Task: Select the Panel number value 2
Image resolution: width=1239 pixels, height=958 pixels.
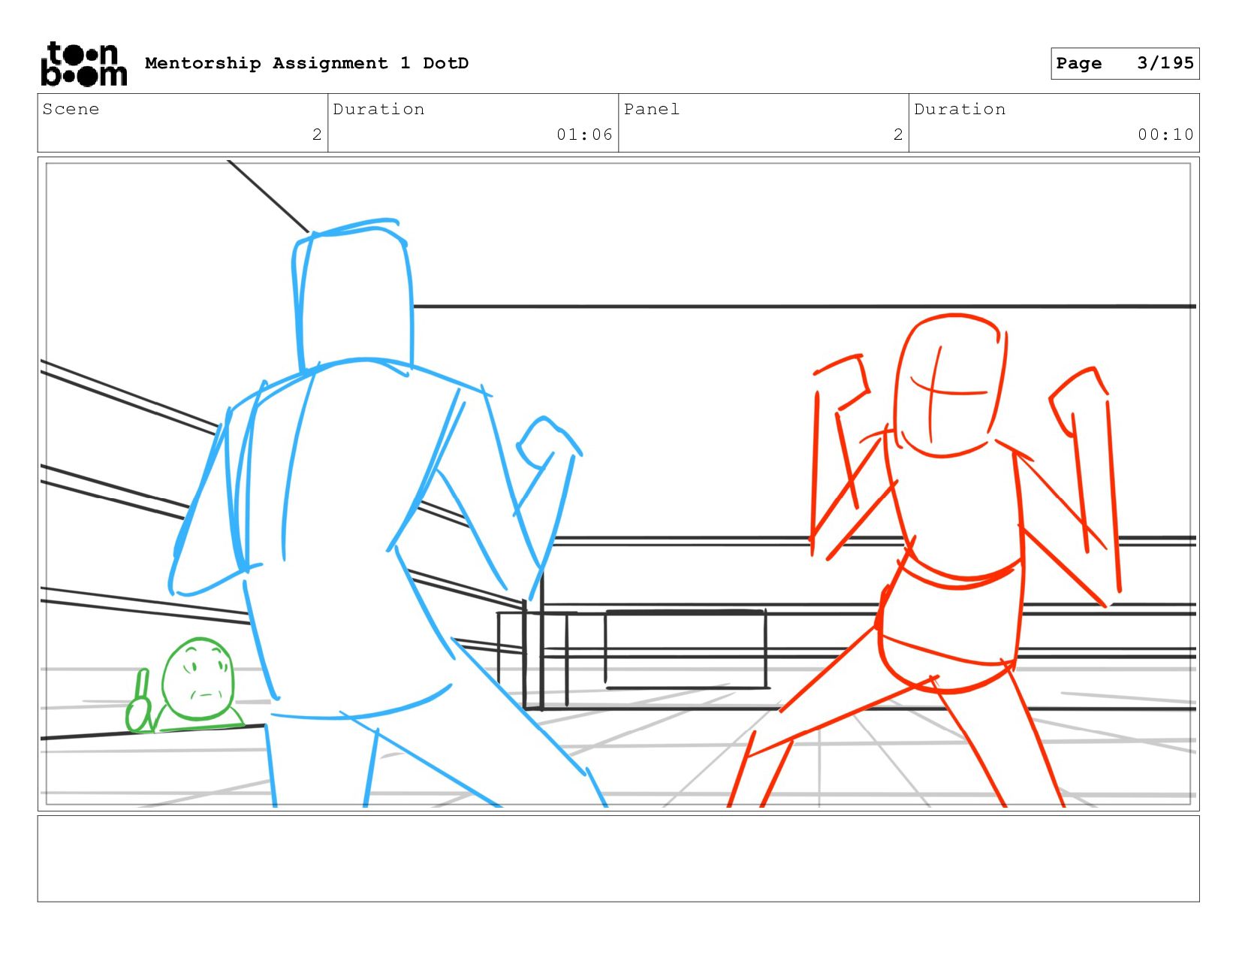Action: click(x=897, y=134)
